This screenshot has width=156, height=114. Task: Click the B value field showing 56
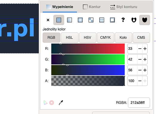132,70
